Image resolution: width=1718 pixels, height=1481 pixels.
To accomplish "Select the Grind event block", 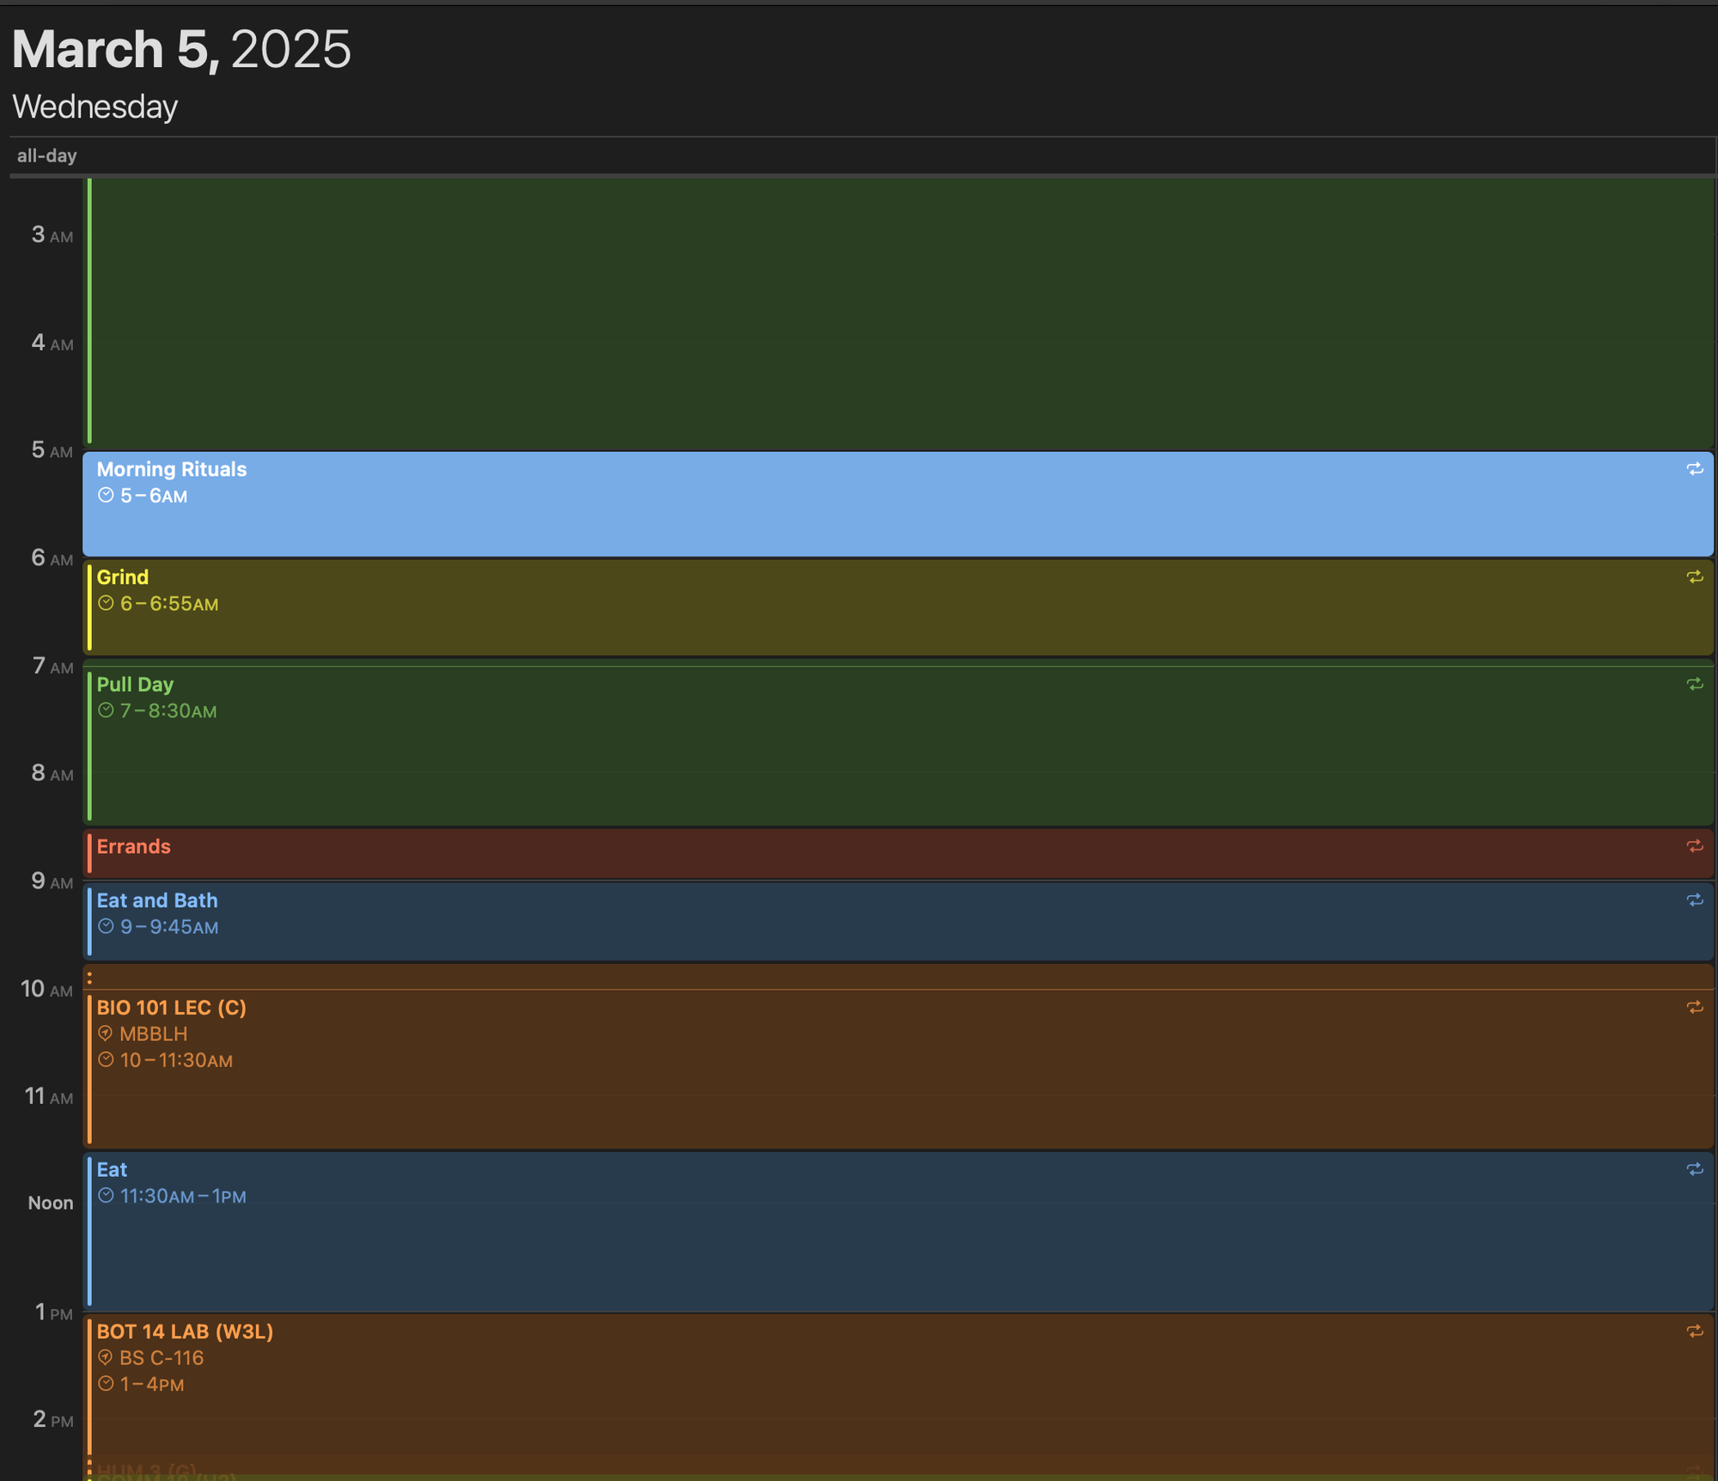I will point(899,608).
